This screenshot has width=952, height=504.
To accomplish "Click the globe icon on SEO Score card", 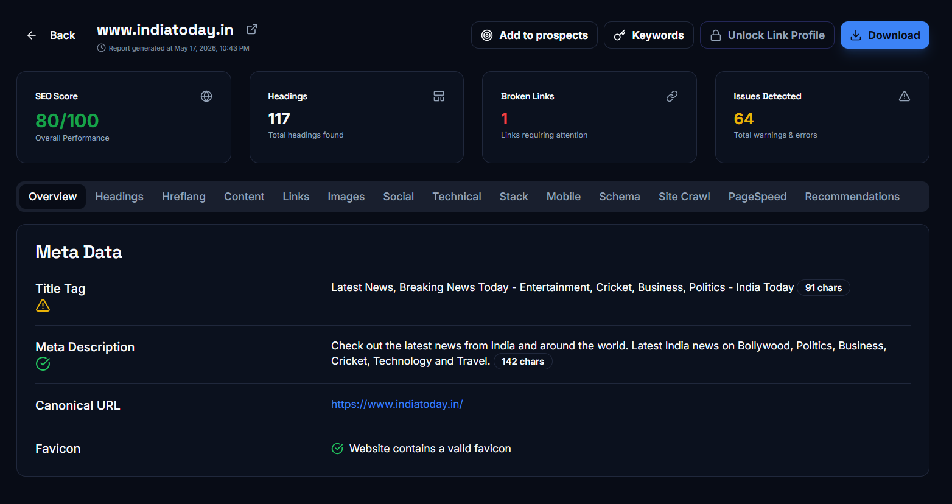I will coord(206,96).
